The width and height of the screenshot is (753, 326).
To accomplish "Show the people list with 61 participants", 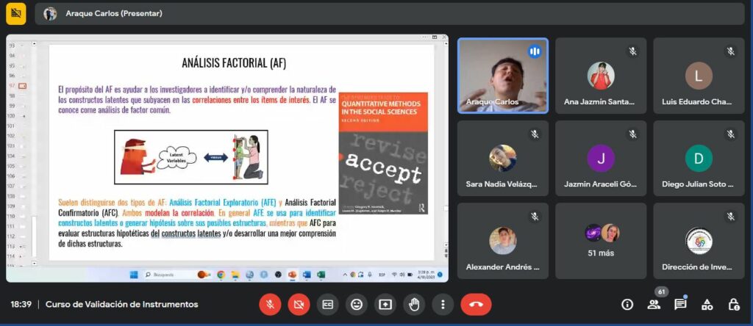I will pyautogui.click(x=653, y=304).
